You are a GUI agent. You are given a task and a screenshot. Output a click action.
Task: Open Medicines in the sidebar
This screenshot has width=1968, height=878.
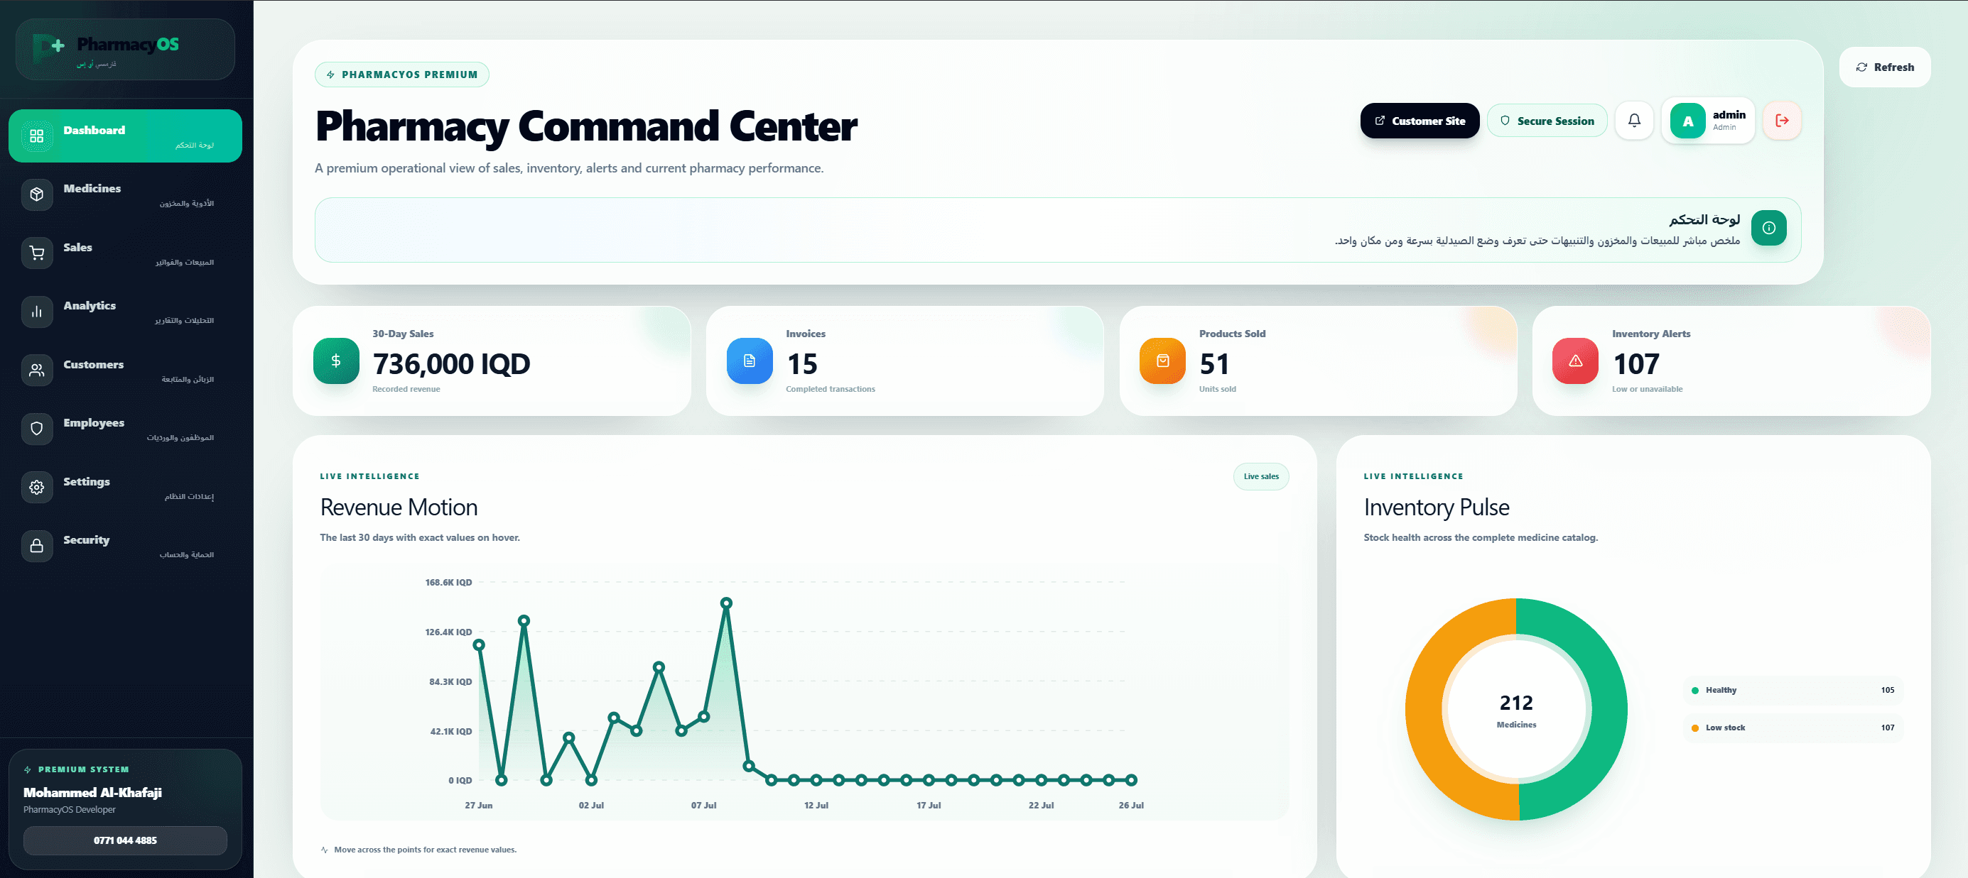coord(125,194)
